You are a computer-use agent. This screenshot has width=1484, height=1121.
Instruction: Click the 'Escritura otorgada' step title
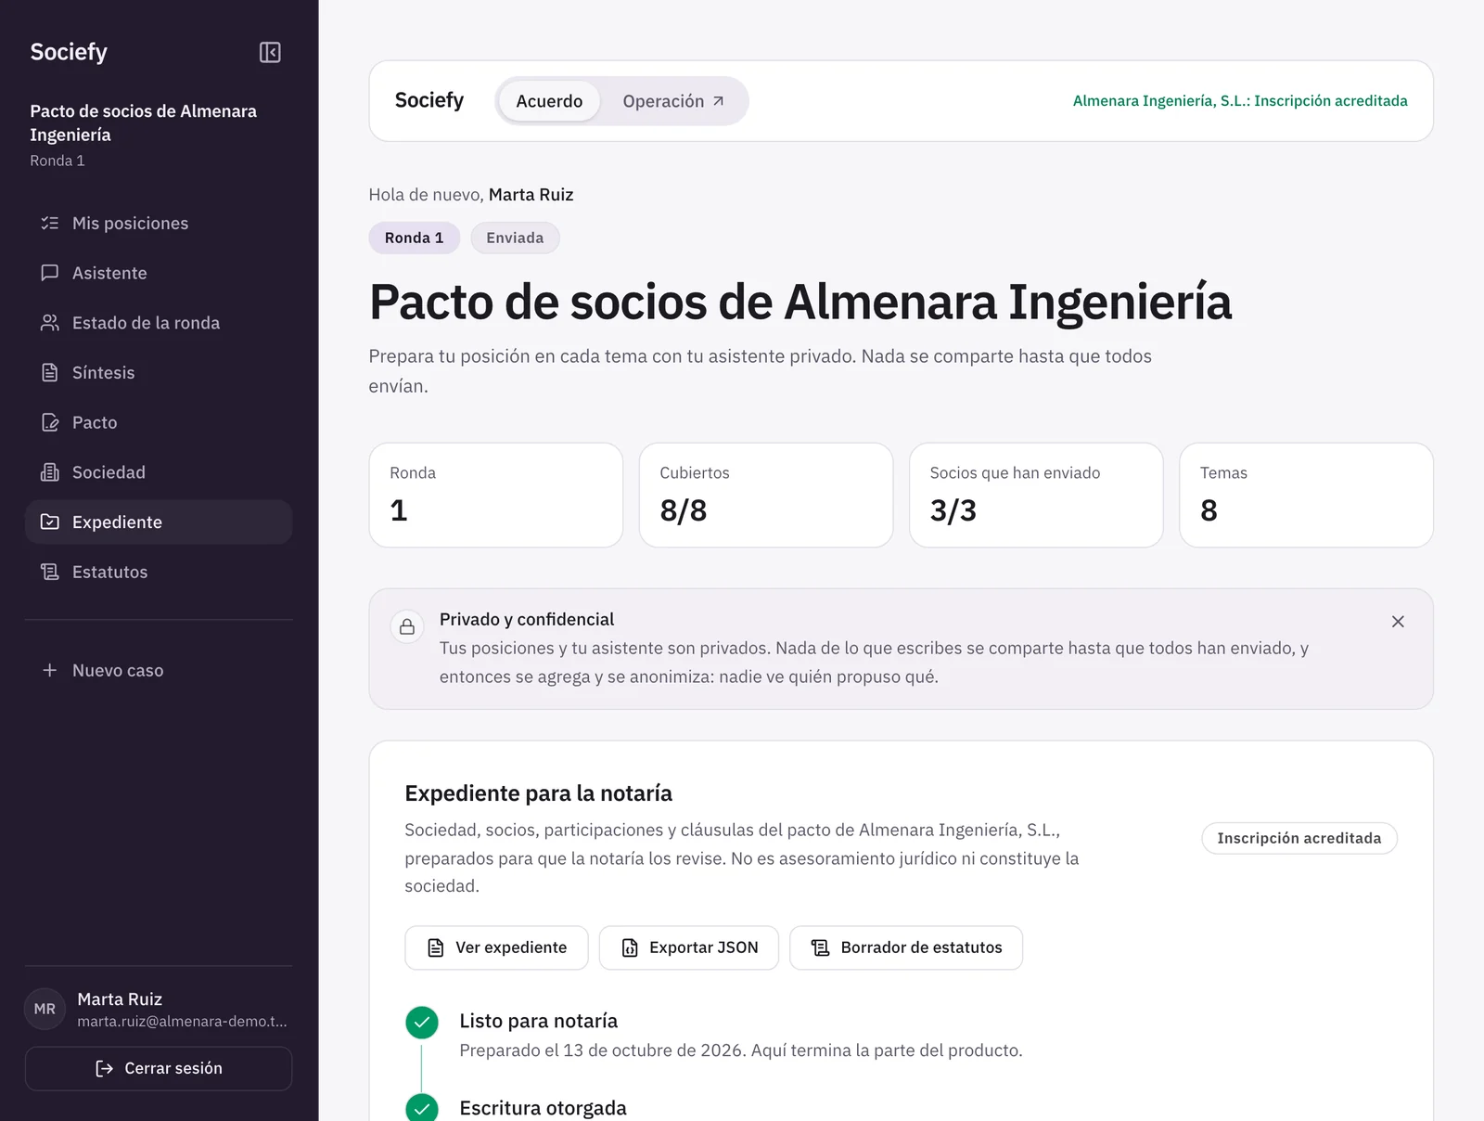pyautogui.click(x=543, y=1108)
